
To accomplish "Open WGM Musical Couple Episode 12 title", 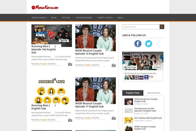I will point(90,52).
